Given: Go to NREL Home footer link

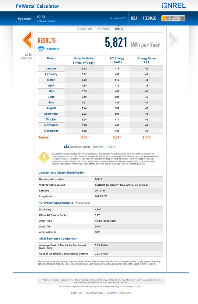Looking at the screenshot, I should coord(125,293).
